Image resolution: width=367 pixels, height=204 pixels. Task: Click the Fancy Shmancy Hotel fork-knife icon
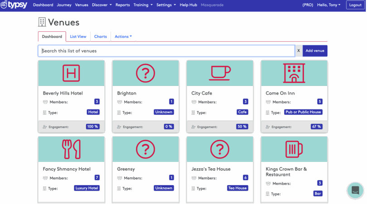[x=71, y=149]
